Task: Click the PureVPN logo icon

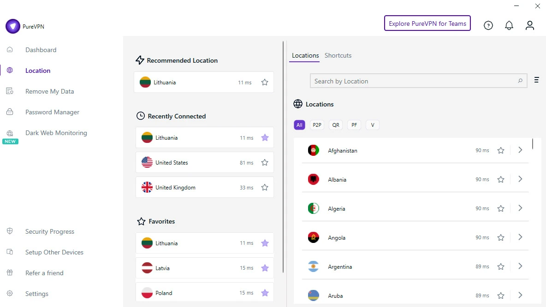Action: click(x=13, y=26)
